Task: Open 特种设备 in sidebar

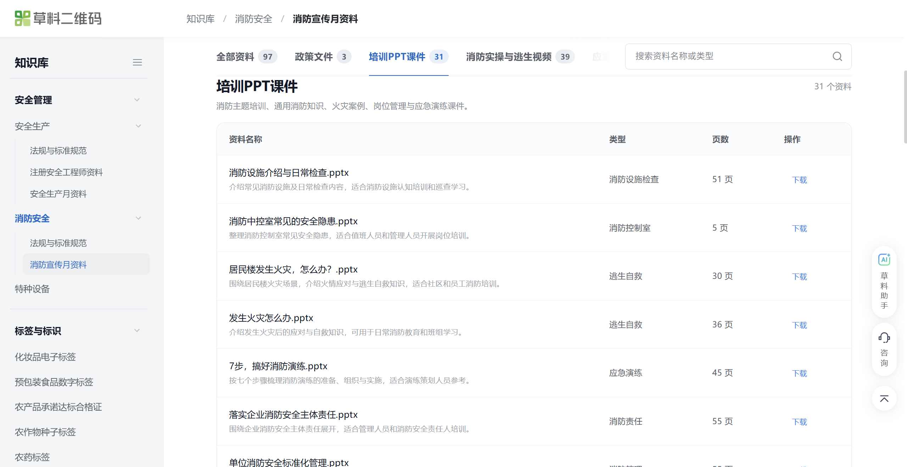Action: tap(32, 289)
